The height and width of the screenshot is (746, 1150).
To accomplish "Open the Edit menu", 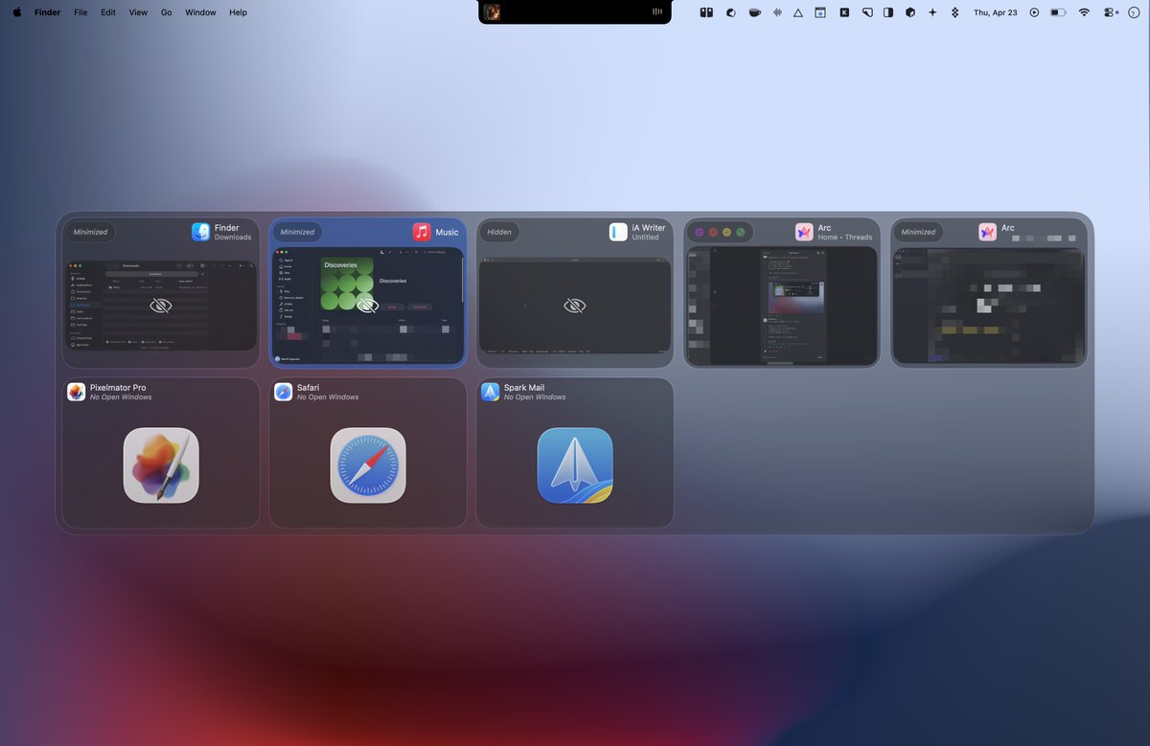I will click(x=108, y=12).
